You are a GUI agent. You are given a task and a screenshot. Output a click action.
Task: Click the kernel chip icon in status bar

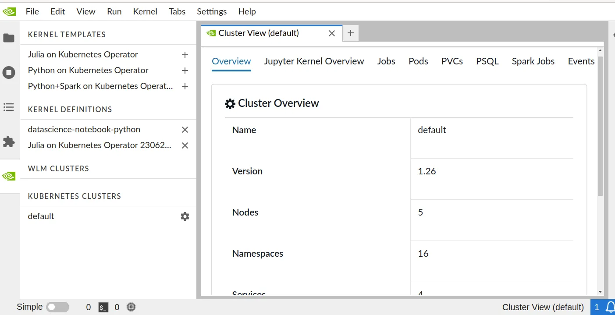point(131,308)
